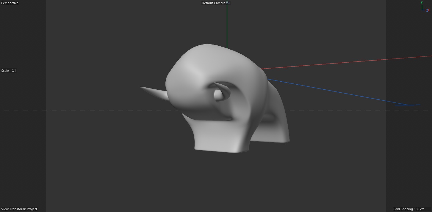Image resolution: width=432 pixels, height=212 pixels.
Task: Click the View Transform: Project text
Action: (19, 209)
